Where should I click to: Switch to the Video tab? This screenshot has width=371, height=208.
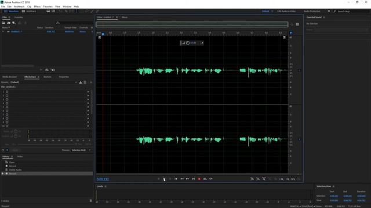[x=20, y=157]
